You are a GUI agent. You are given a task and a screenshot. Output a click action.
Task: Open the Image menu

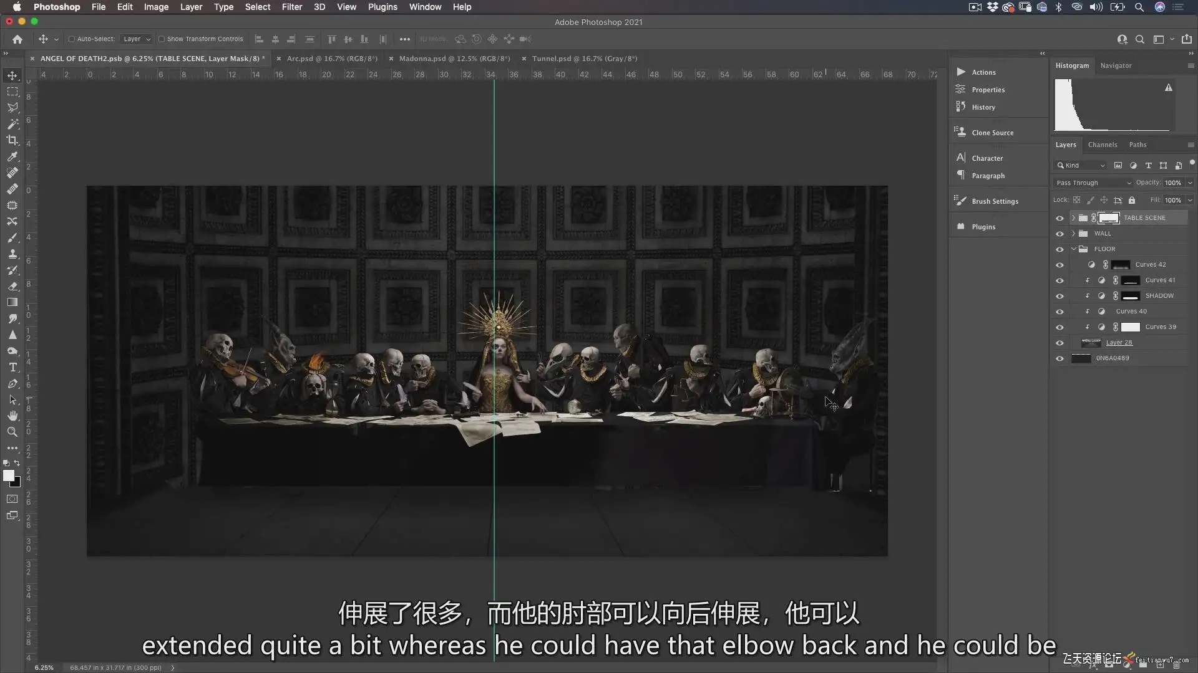[x=156, y=7]
